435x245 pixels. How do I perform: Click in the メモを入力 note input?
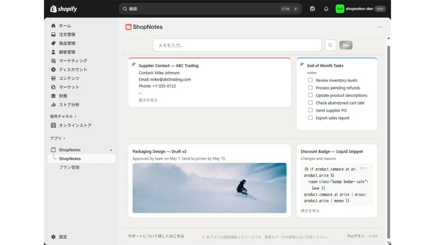(x=237, y=45)
